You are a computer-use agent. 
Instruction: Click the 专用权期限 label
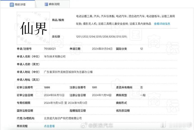pyautogui.click(x=24, y=103)
